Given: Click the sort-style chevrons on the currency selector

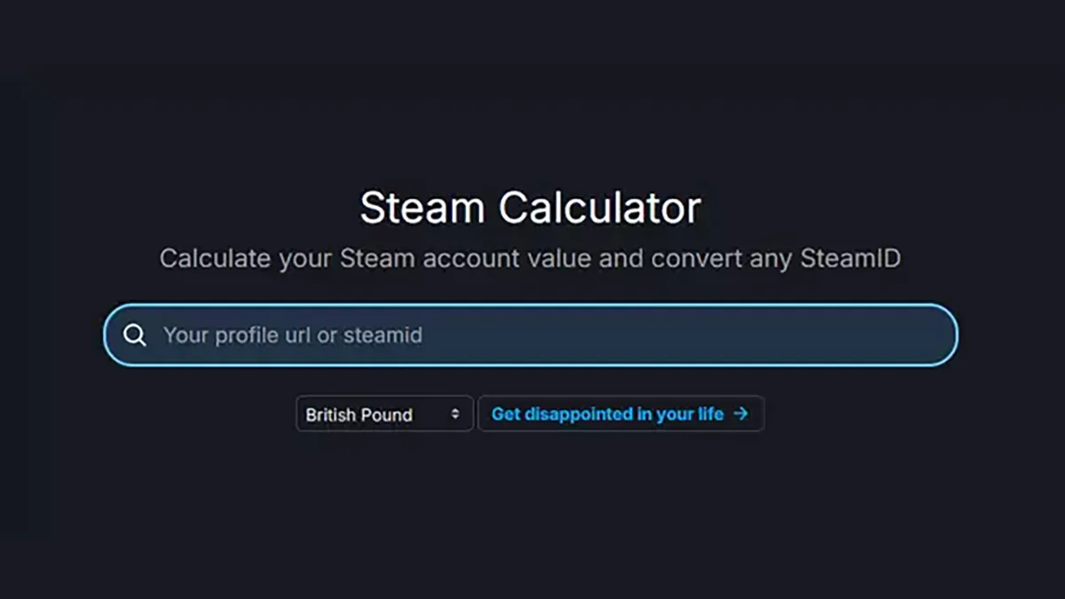Looking at the screenshot, I should 454,413.
